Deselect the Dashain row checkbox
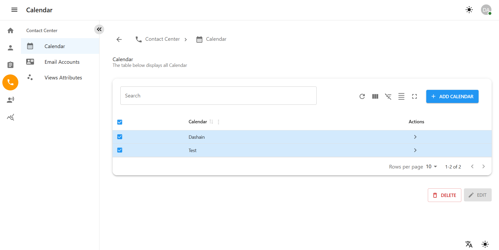This screenshot has width=499, height=250. pyautogui.click(x=120, y=137)
